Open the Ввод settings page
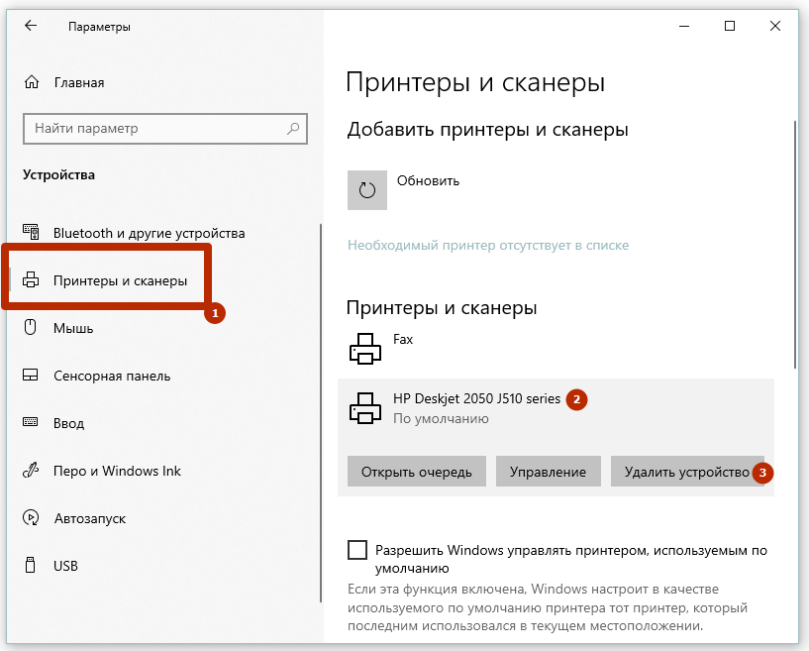This screenshot has width=809, height=651. [67, 423]
